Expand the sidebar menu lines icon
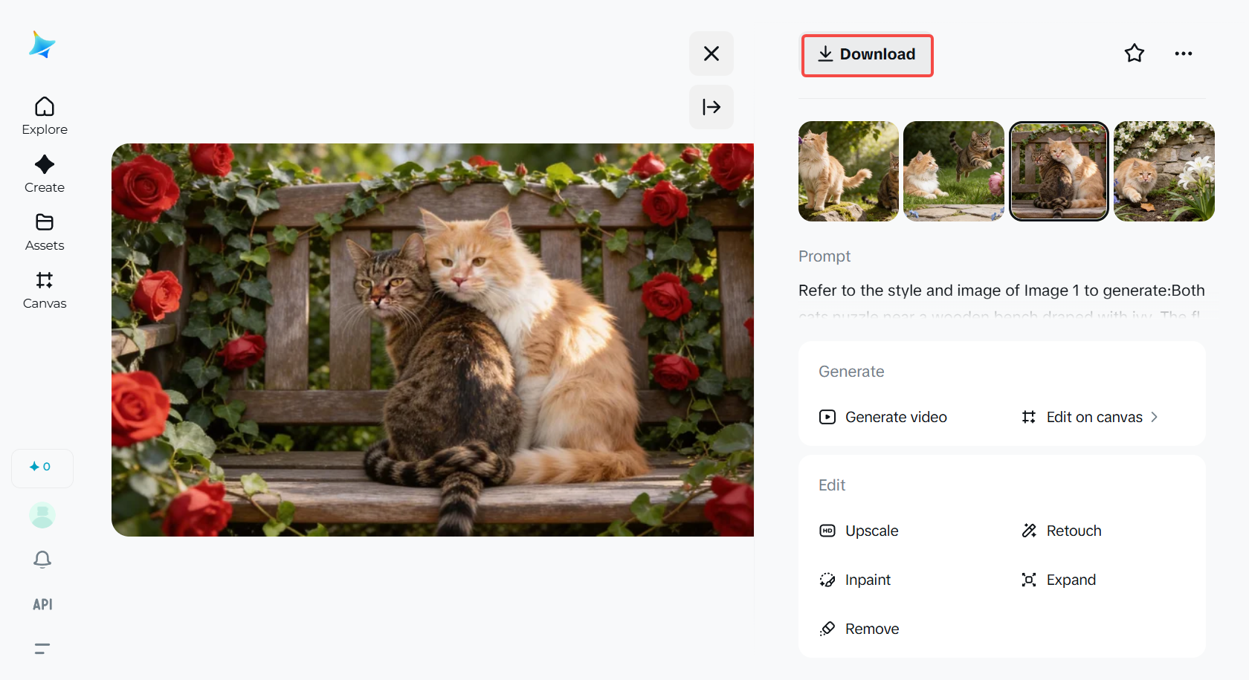 pos(42,649)
